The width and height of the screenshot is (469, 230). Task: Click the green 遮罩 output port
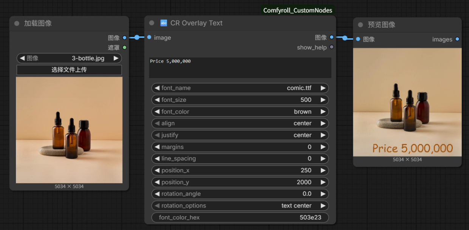point(124,48)
